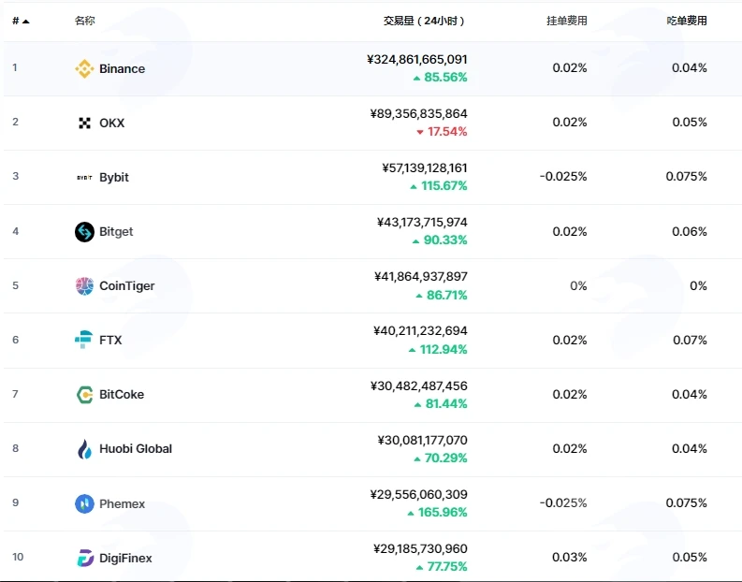Open the DigiFinex name link
The height and width of the screenshot is (582, 742).
pyautogui.click(x=125, y=559)
